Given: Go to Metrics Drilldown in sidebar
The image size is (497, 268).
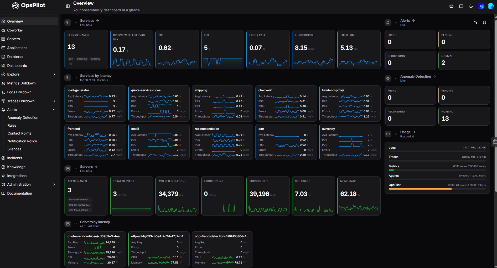Looking at the screenshot, I should click(21, 83).
